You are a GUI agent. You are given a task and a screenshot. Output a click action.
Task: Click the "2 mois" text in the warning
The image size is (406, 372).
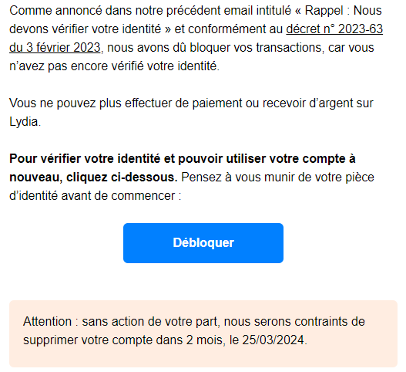pos(204,340)
